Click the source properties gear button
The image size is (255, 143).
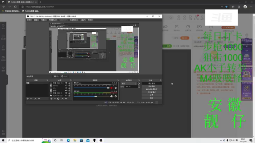pos(56,76)
